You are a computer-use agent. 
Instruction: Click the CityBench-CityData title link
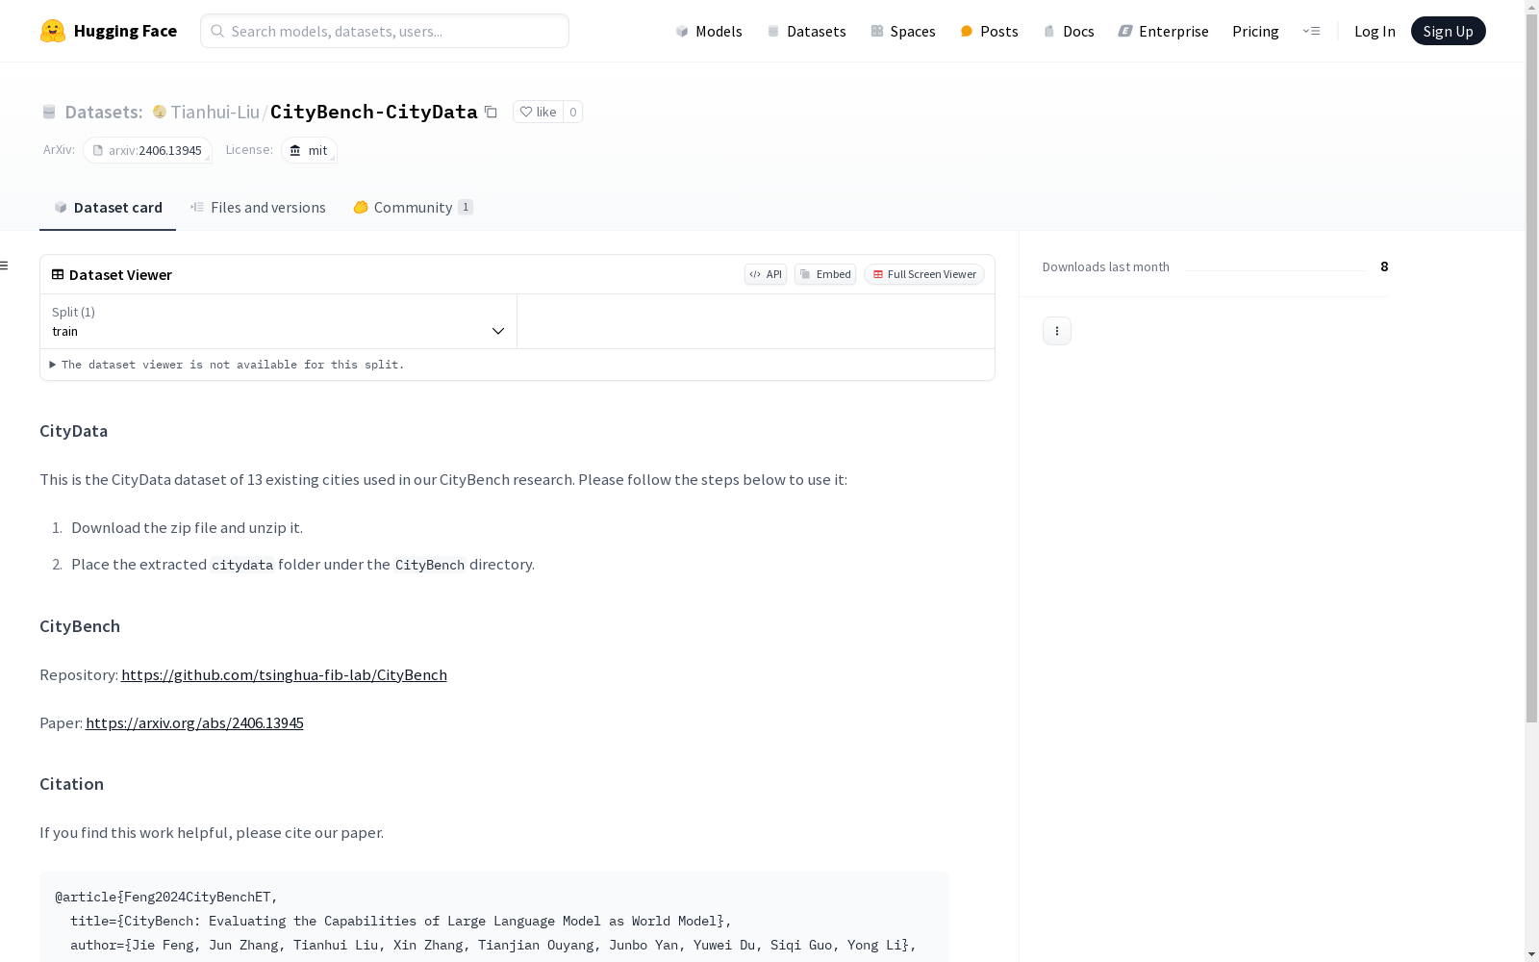coord(373,112)
